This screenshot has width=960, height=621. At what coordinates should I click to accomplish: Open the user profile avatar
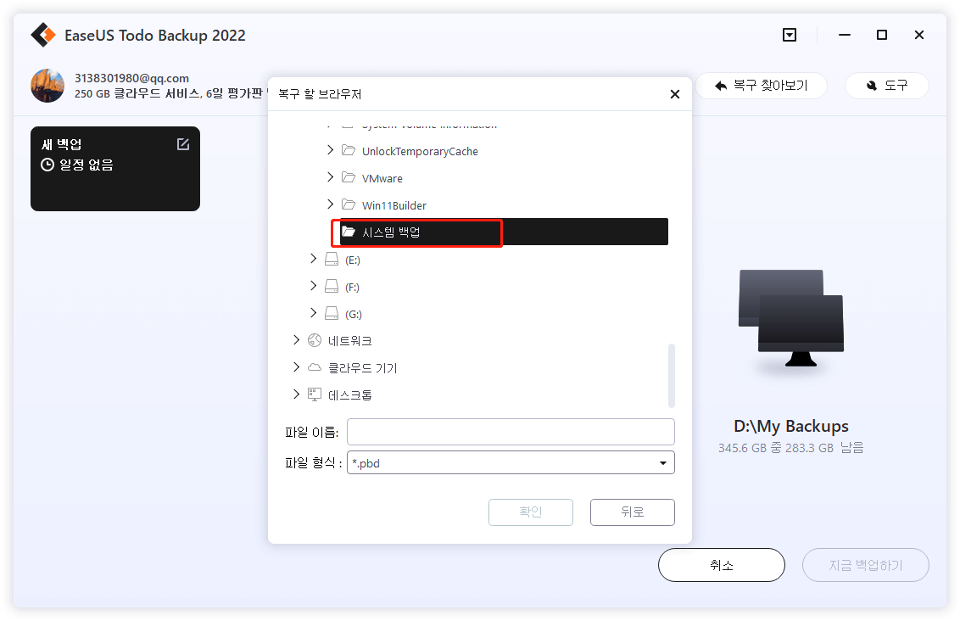pos(47,85)
